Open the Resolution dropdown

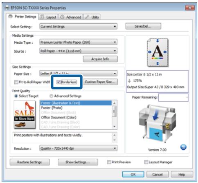[x=78, y=148]
